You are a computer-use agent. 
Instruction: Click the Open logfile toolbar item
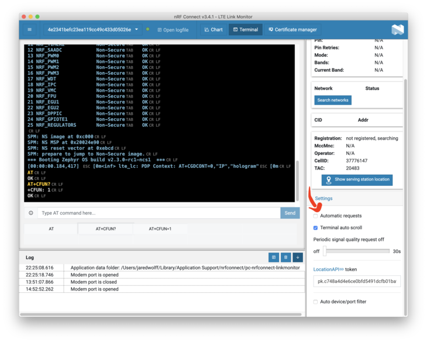173,30
